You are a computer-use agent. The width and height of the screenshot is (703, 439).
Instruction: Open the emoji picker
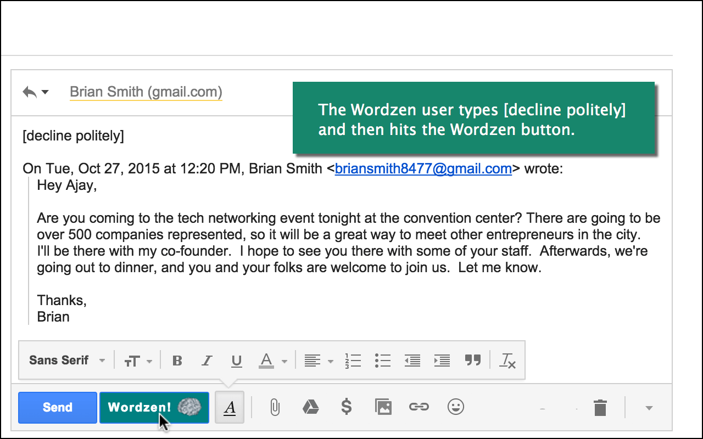(455, 407)
